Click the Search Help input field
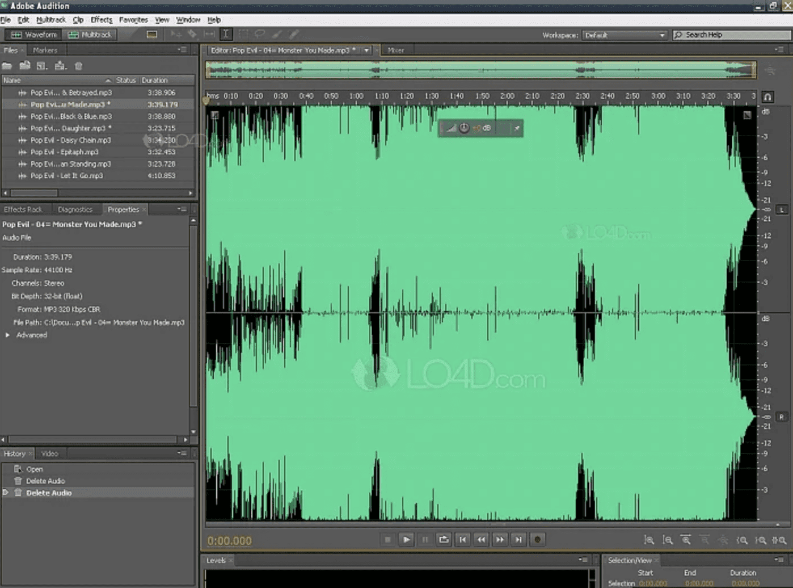793x588 pixels. [732, 35]
